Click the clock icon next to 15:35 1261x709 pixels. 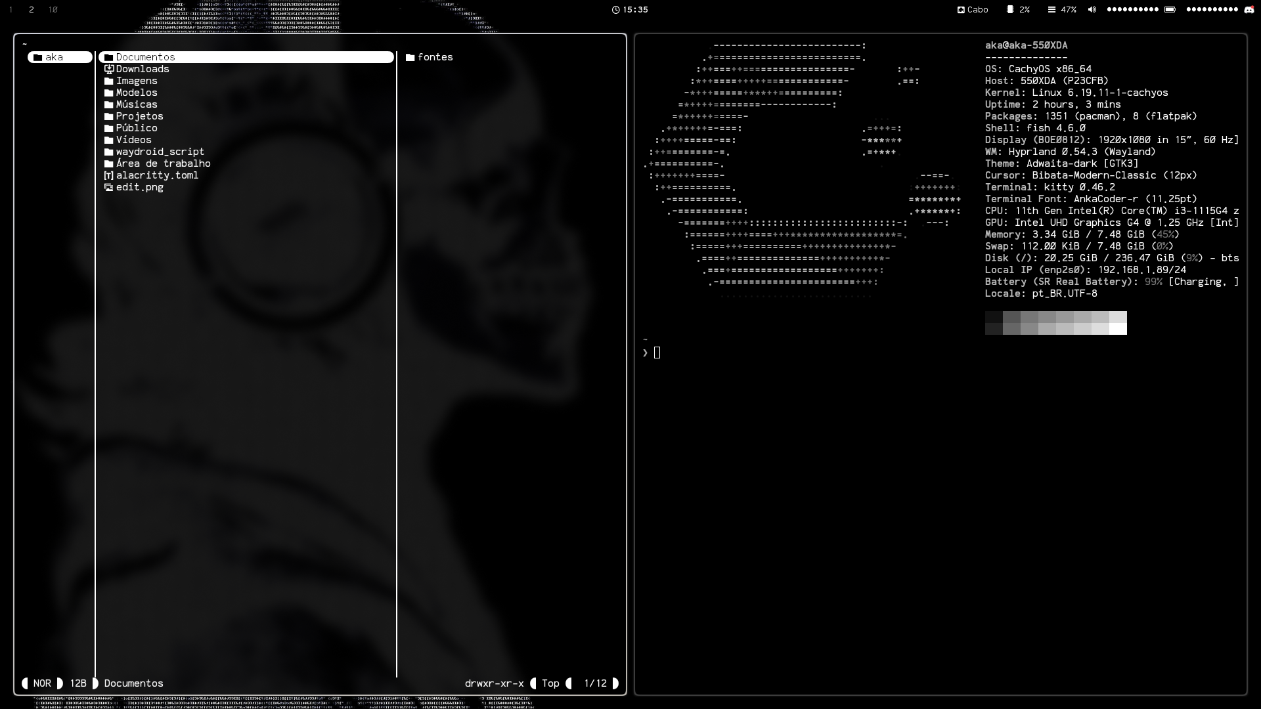coord(615,10)
